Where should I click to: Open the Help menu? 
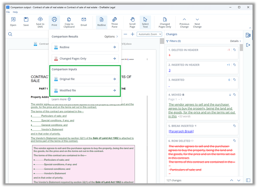click(x=15, y=12)
